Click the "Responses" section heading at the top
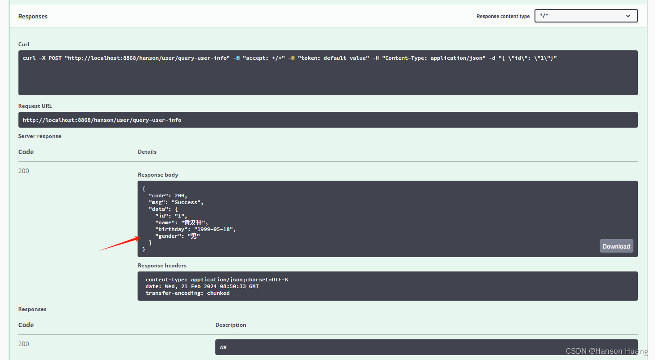 pyautogui.click(x=33, y=16)
